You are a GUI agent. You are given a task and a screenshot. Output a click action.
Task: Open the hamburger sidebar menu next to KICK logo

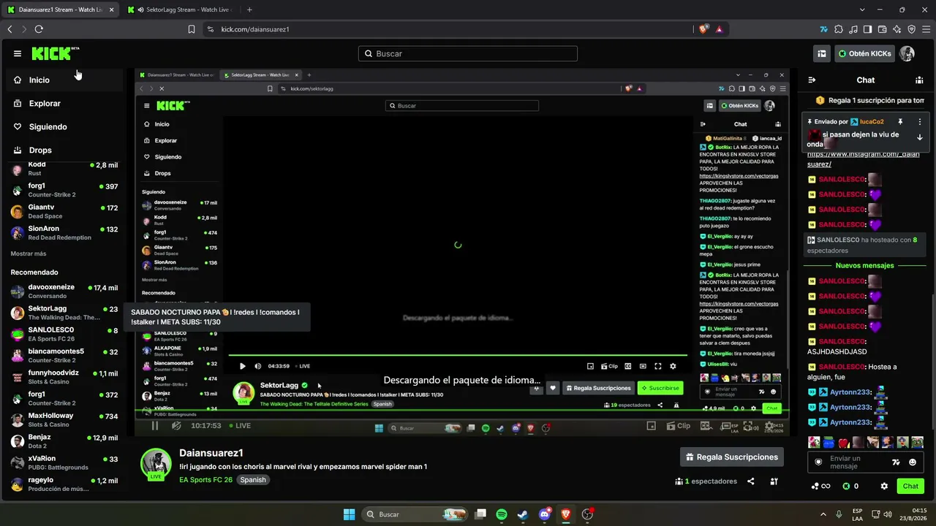tap(18, 53)
